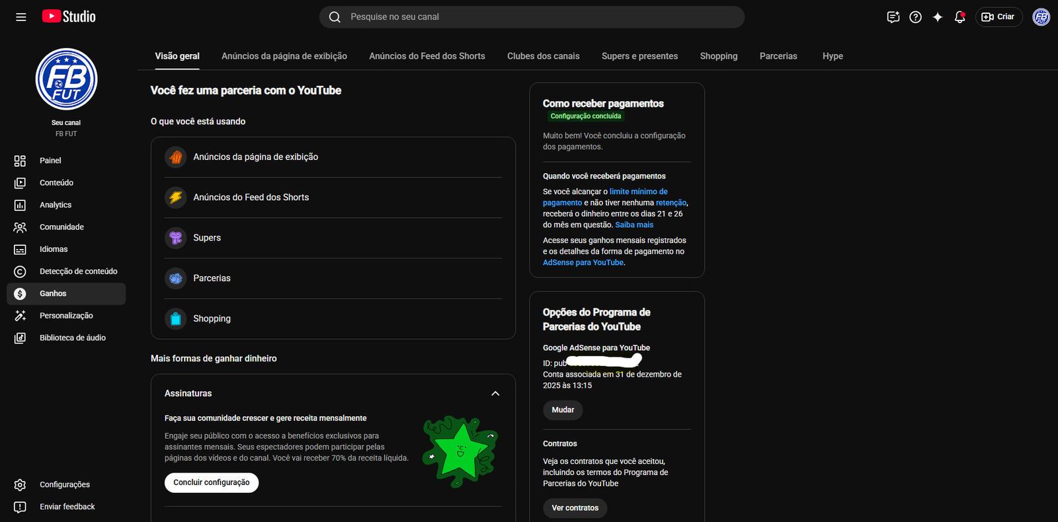Select the Parcerias tab
The height and width of the screenshot is (522, 1058).
[x=778, y=56]
